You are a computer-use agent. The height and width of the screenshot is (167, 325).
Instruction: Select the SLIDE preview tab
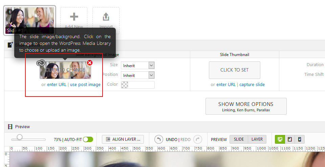click(239, 139)
